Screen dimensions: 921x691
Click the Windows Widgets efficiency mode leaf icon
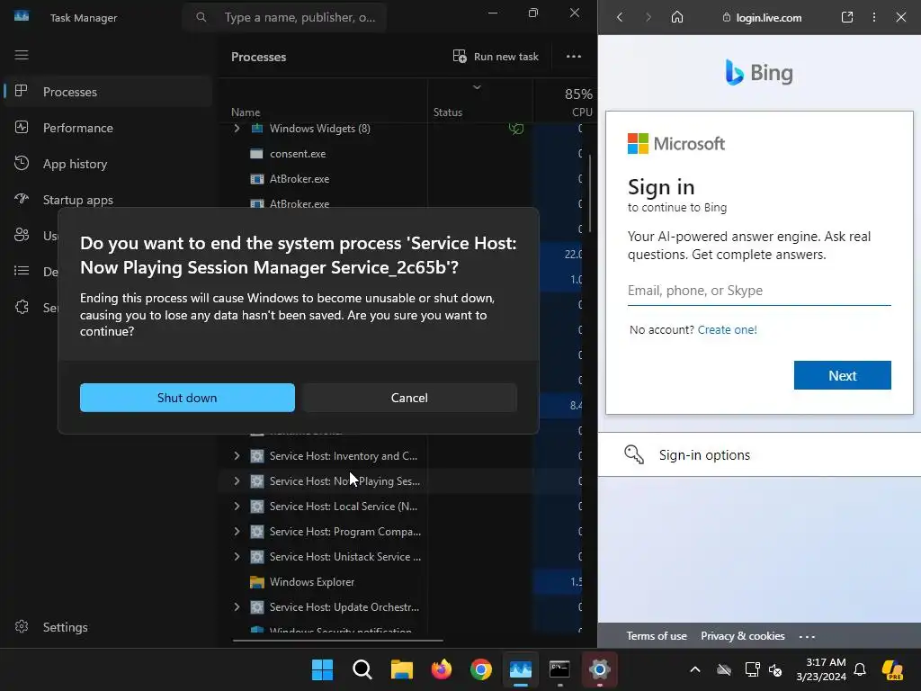coord(516,129)
